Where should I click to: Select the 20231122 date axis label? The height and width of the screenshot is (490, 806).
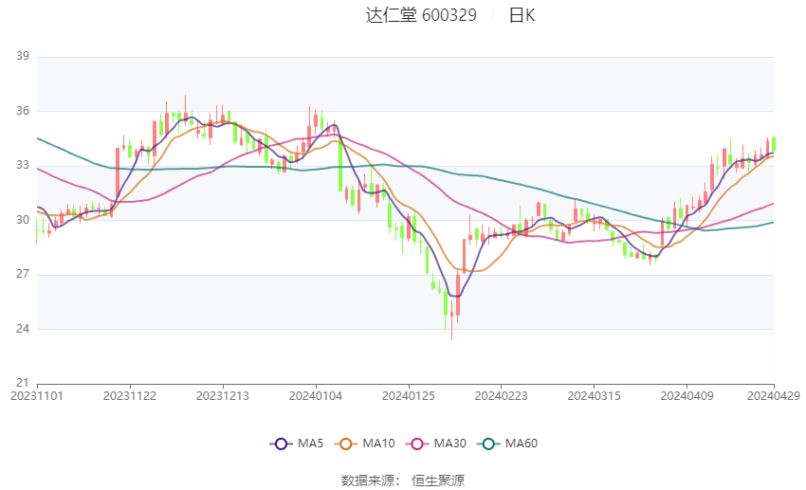[130, 396]
